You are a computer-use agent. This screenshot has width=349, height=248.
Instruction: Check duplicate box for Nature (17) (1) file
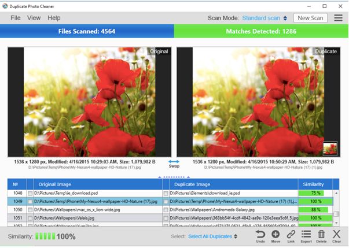(x=166, y=202)
